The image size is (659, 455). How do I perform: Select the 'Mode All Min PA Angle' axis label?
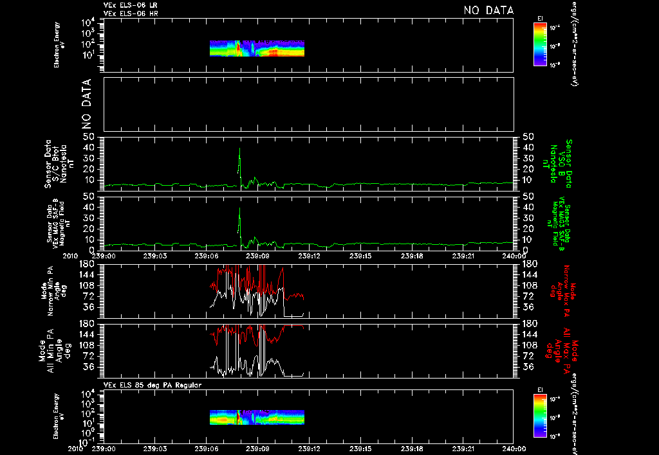[x=55, y=350]
